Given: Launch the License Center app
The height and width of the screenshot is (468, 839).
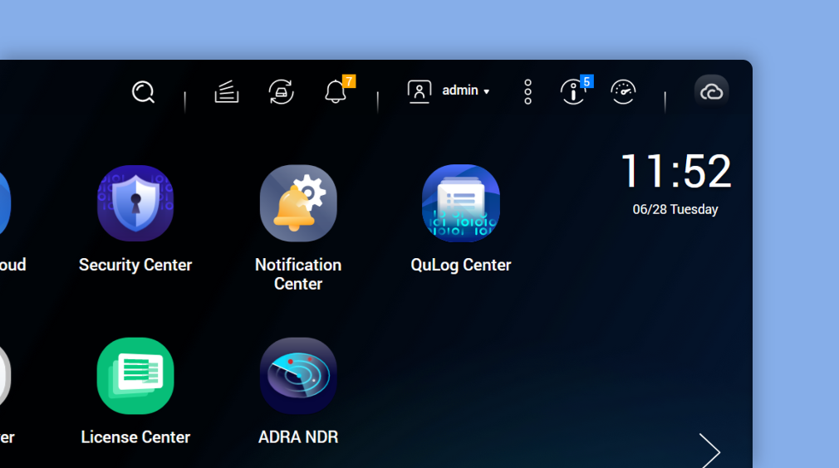Looking at the screenshot, I should pos(135,376).
